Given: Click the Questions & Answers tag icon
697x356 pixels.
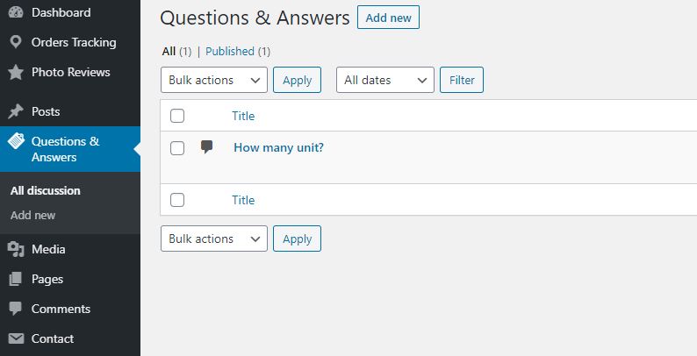Looking at the screenshot, I should [15, 142].
